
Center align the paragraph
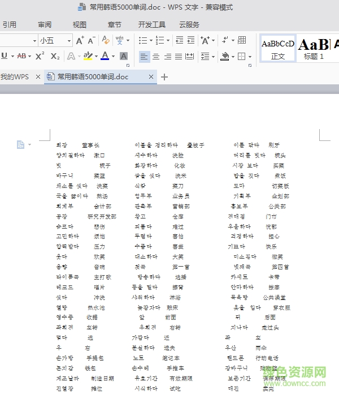click(x=156, y=56)
